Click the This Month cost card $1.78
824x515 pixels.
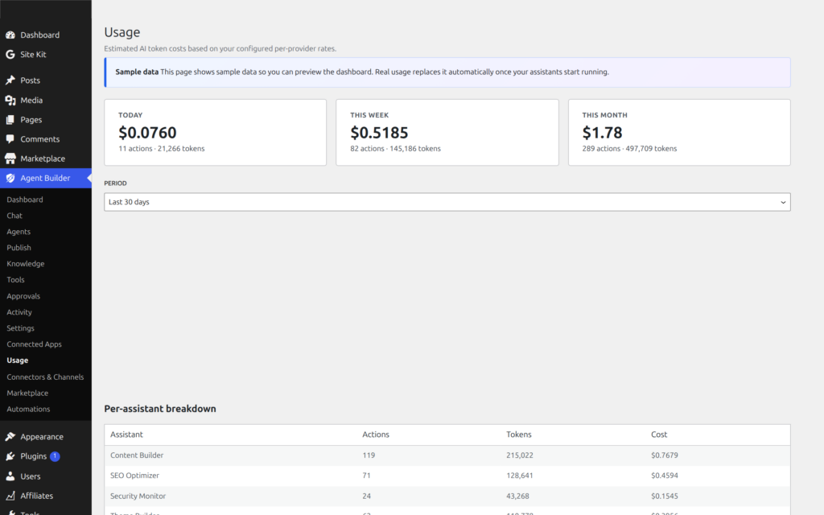[x=679, y=133]
